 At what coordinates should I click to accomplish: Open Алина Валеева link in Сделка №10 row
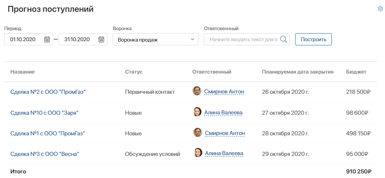tap(223, 112)
